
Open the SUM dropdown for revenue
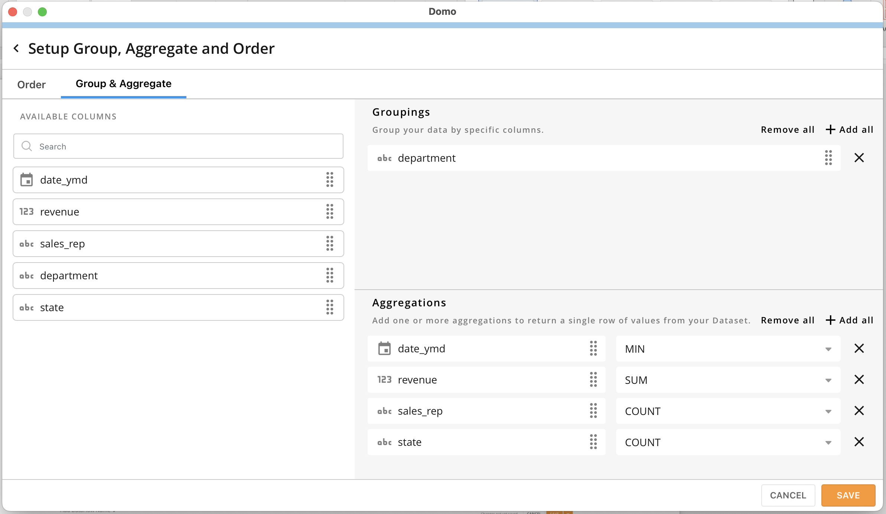click(x=728, y=380)
